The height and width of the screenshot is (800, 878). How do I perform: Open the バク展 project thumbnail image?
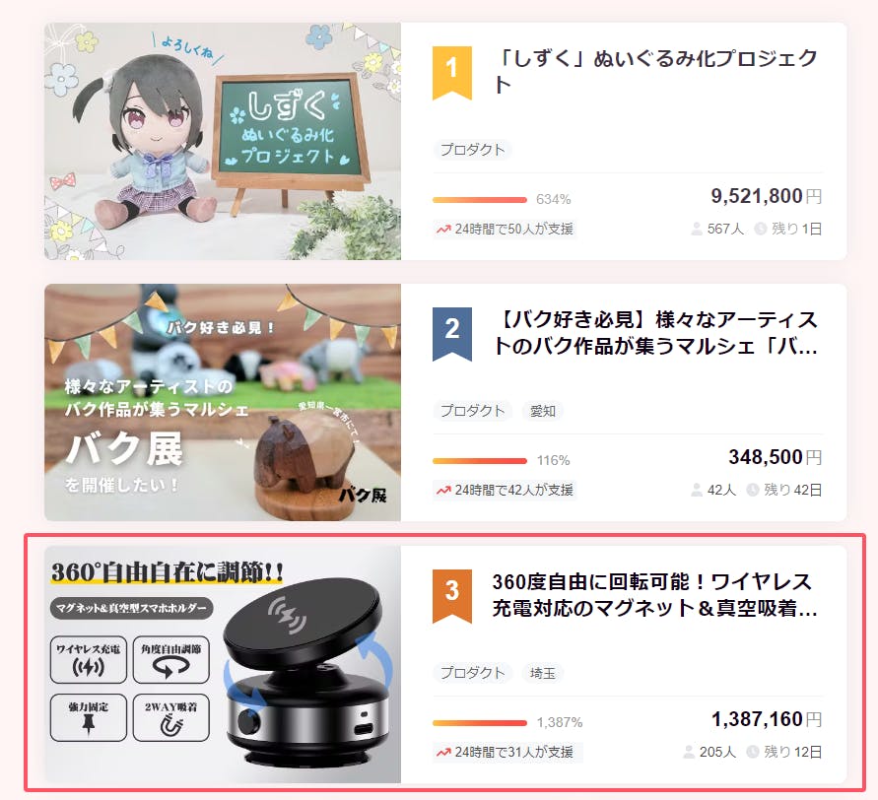[223, 403]
